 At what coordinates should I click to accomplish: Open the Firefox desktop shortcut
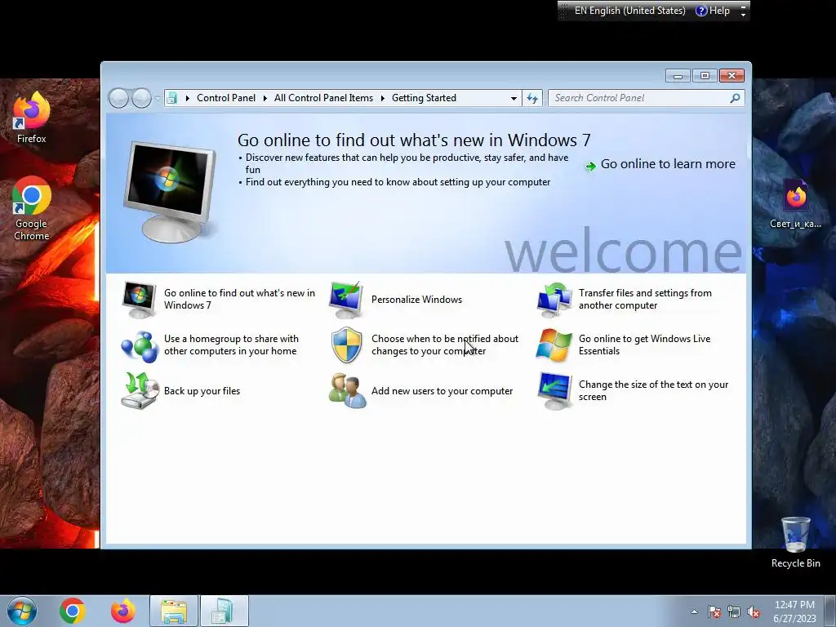click(32, 118)
